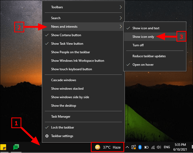Open the Sticky Notes taskbar icon
The height and width of the screenshot is (153, 193).
3,147
